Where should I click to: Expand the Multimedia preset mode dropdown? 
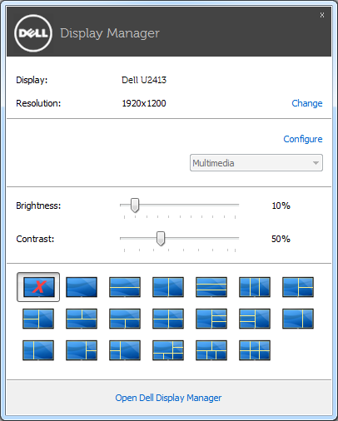click(256, 163)
